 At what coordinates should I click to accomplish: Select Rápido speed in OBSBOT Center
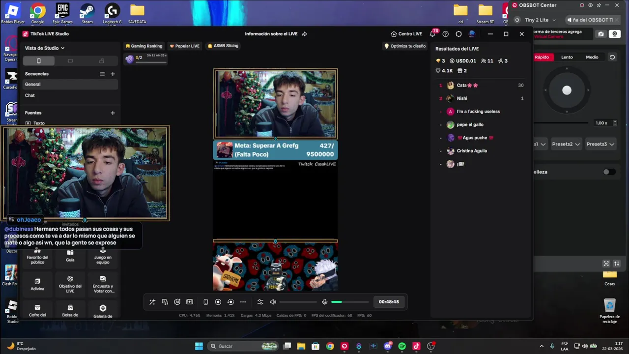pyautogui.click(x=542, y=57)
